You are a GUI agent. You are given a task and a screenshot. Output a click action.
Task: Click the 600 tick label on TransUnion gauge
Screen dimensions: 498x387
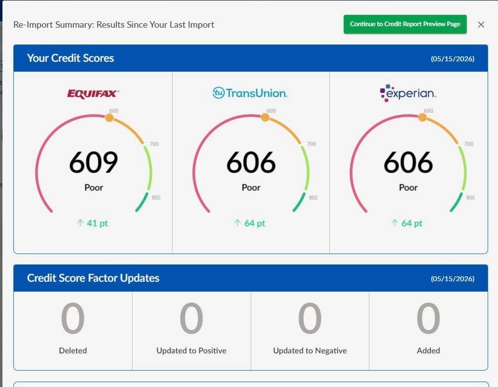point(271,111)
